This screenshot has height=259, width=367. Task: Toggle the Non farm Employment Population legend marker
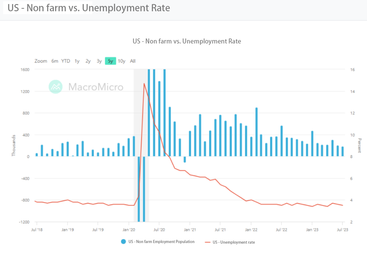click(x=123, y=242)
